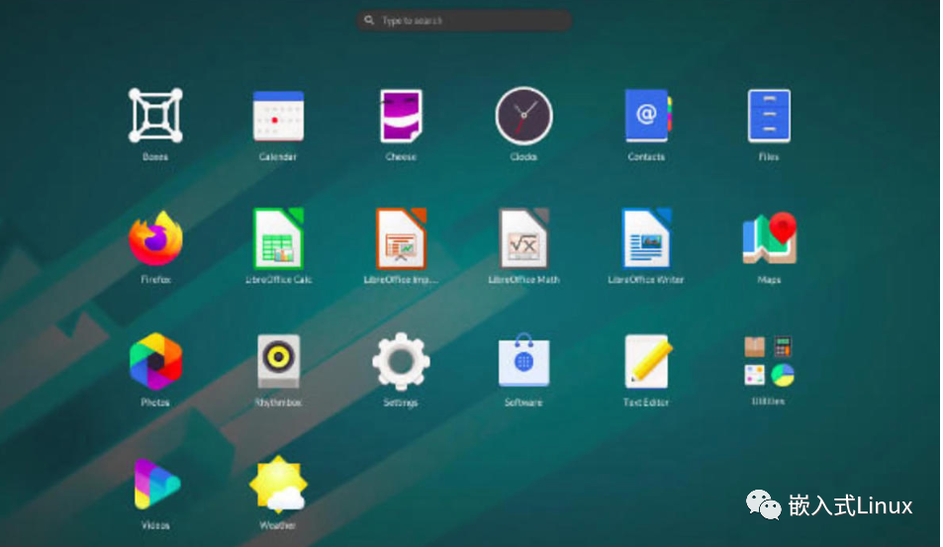
Task: Click the Type to search field
Action: point(464,21)
